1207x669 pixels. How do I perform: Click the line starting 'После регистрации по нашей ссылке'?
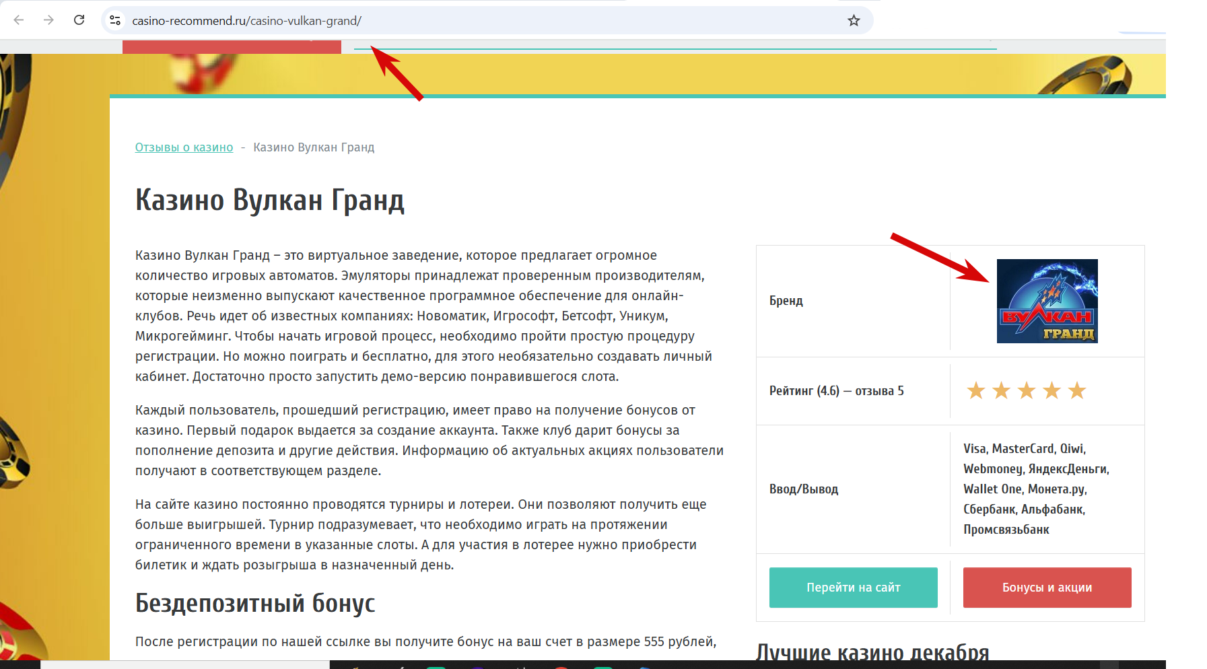tap(425, 641)
